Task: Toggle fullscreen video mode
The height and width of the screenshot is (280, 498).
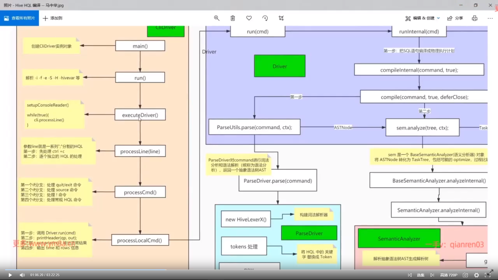Action: [x=487, y=275]
